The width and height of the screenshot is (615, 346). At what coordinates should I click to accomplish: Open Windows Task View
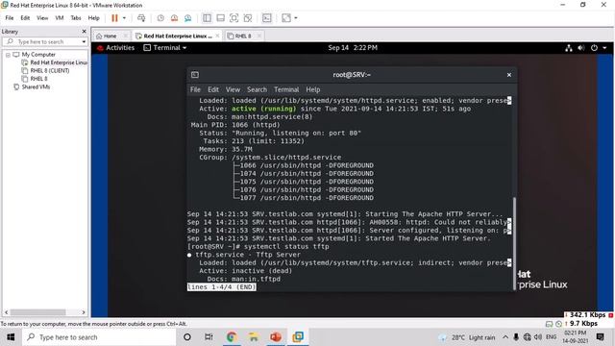[209, 337]
